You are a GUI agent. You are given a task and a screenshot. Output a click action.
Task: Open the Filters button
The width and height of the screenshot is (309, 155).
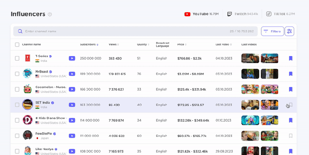[x=273, y=31]
